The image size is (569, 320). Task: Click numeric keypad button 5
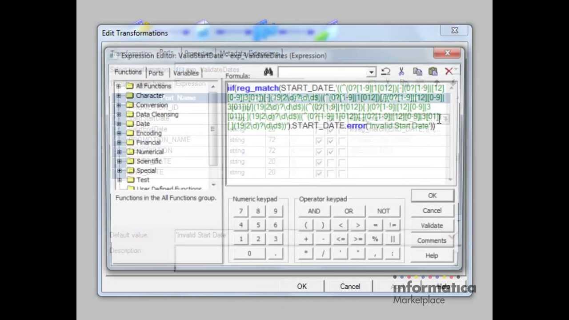(258, 225)
